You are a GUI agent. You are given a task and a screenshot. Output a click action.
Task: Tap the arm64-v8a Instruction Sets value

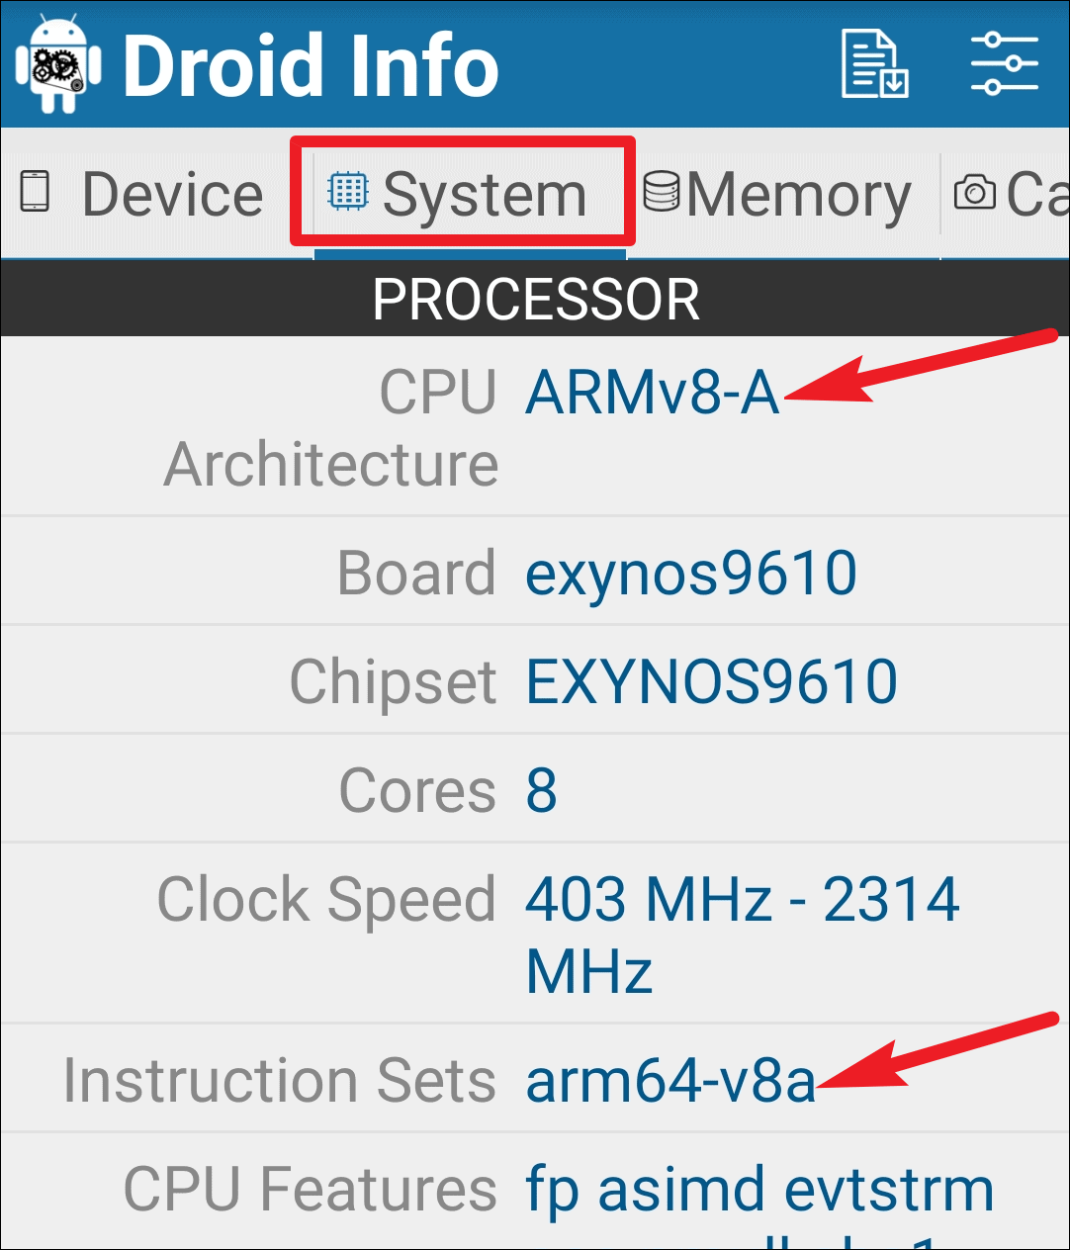671,1080
